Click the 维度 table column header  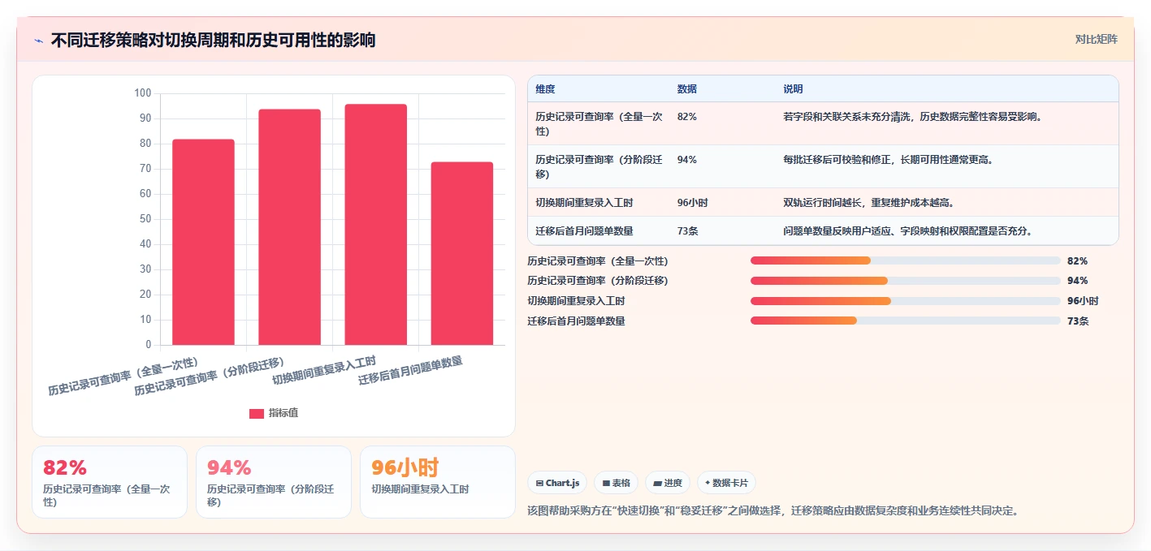[x=546, y=89]
